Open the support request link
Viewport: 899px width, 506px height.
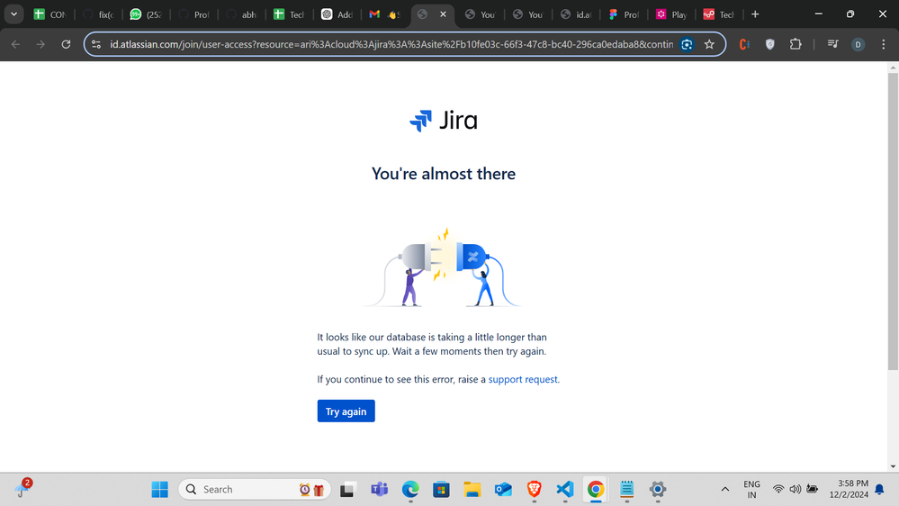pos(522,379)
